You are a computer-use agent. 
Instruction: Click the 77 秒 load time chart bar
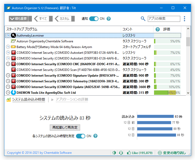click(x=154, y=123)
